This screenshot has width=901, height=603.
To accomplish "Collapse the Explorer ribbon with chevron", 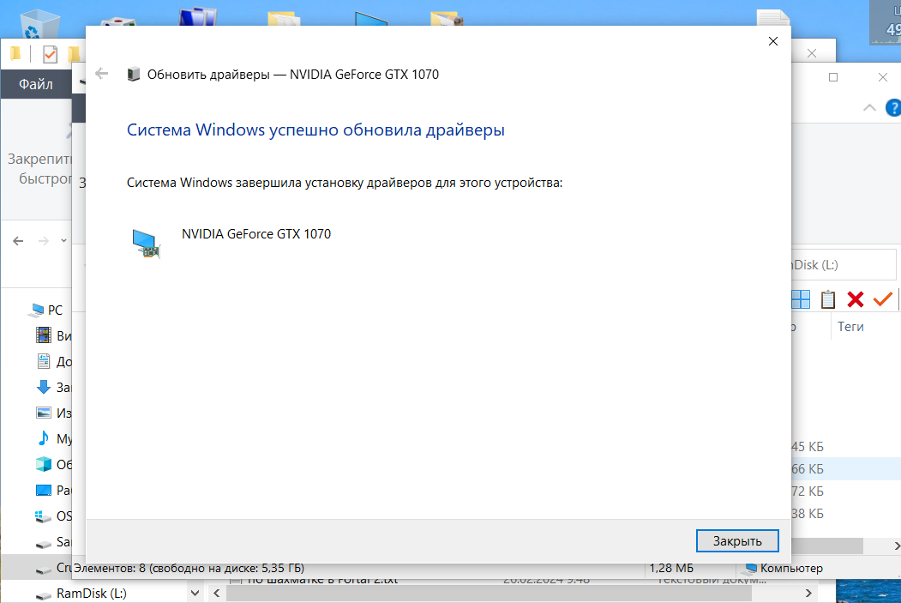I will 869,107.
